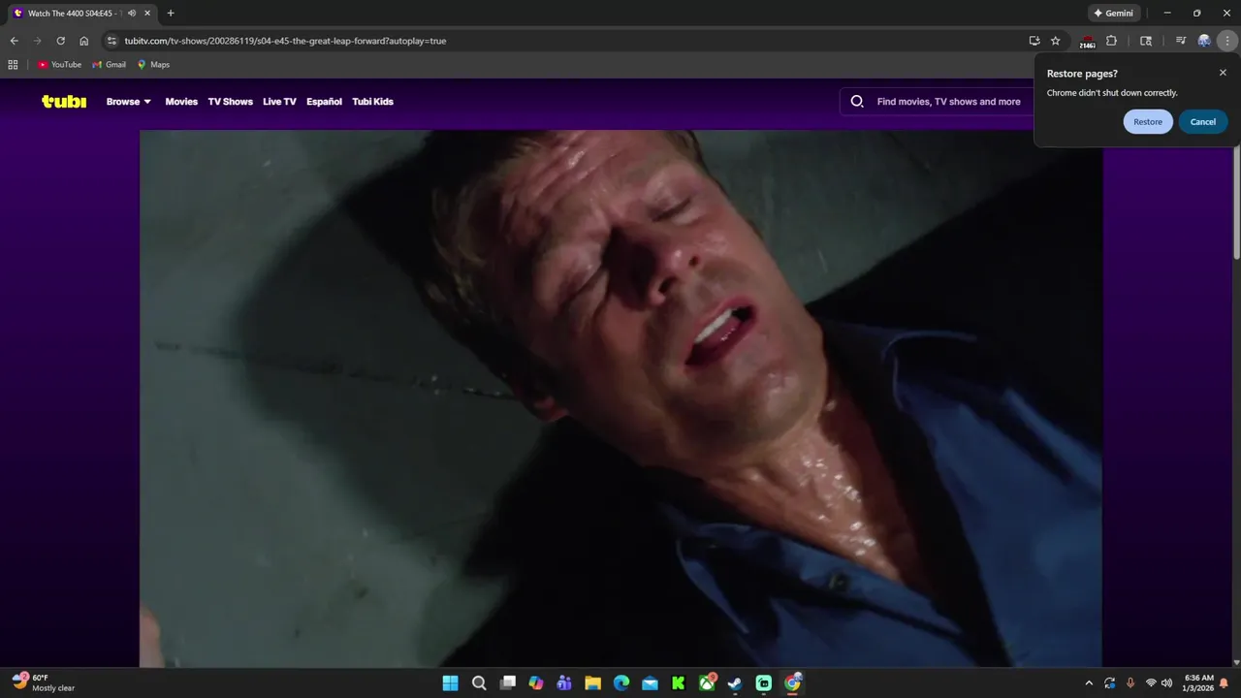Open Gemini in Chrome

1113,14
